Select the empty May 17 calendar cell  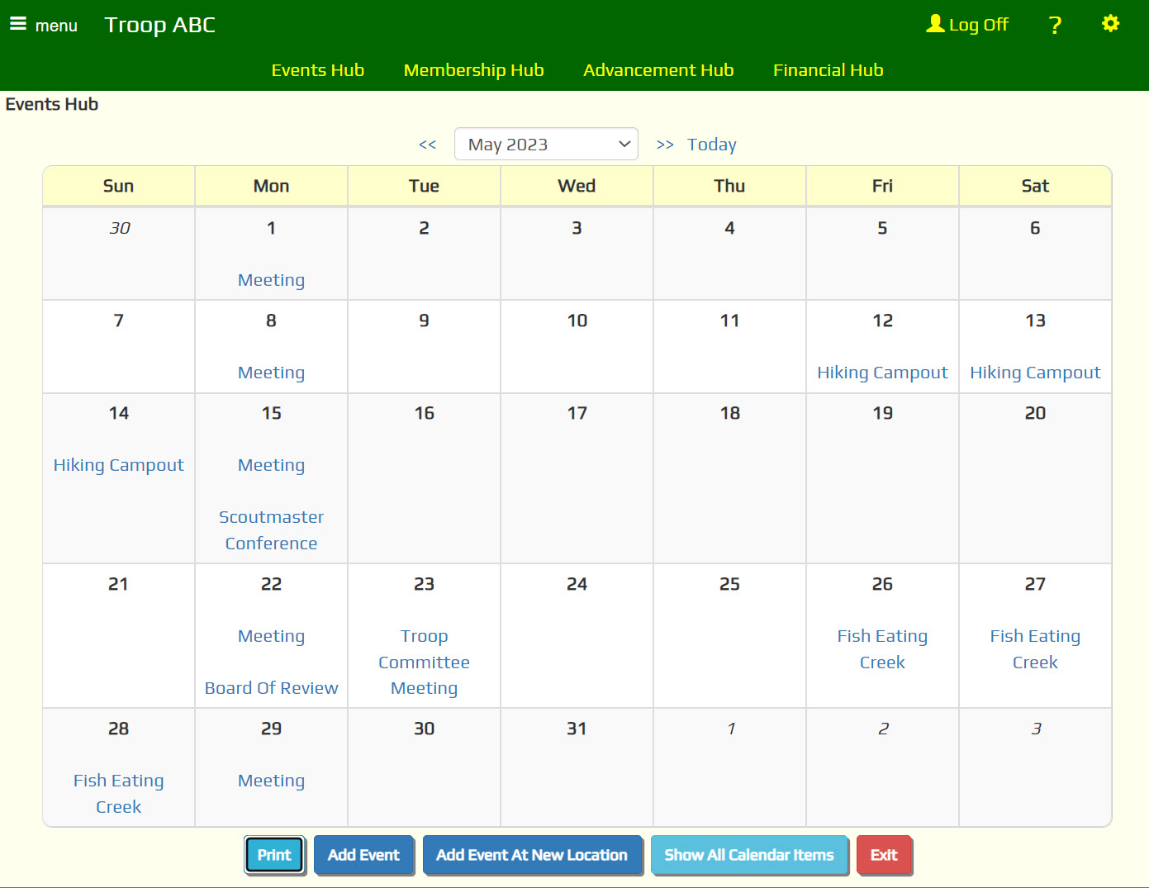pyautogui.click(x=577, y=487)
